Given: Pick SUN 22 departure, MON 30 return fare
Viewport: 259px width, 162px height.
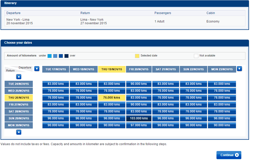Looking at the screenshot, I should [x=193, y=125].
